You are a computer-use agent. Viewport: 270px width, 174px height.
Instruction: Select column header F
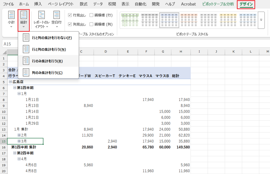146,51
